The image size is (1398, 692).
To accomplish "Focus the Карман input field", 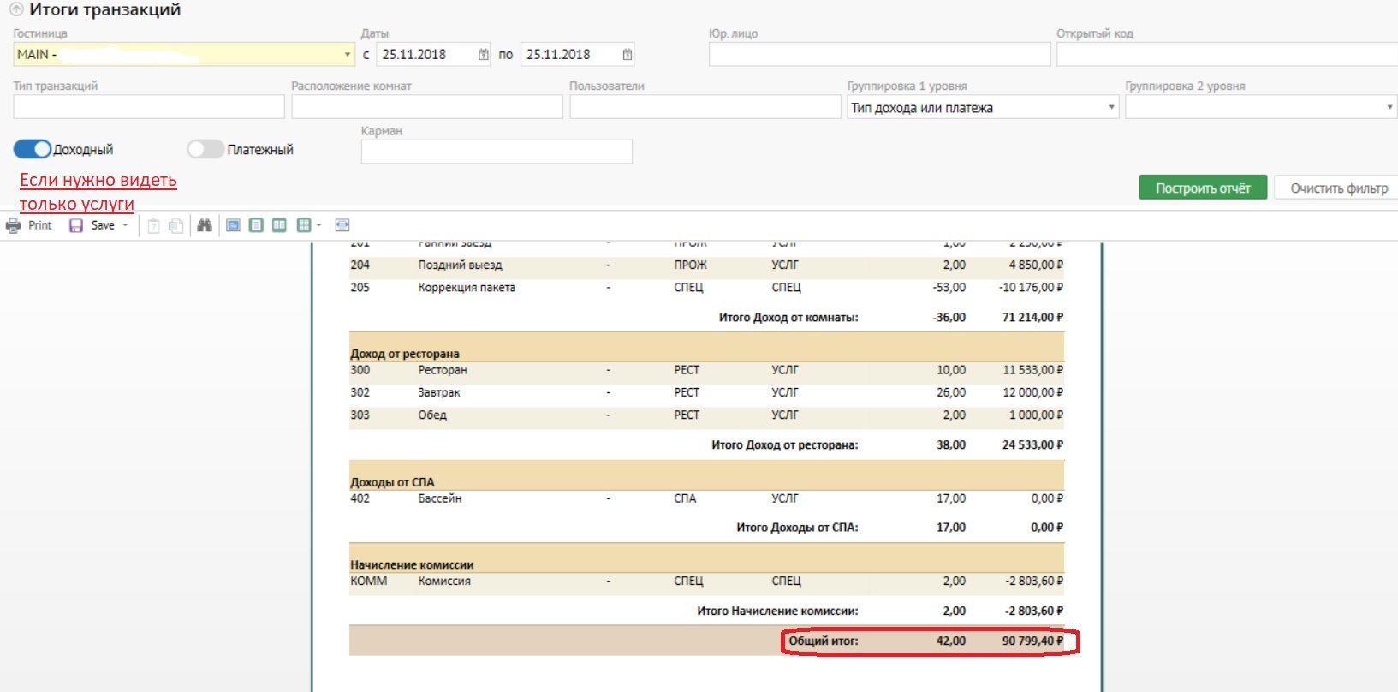I will pos(497,152).
